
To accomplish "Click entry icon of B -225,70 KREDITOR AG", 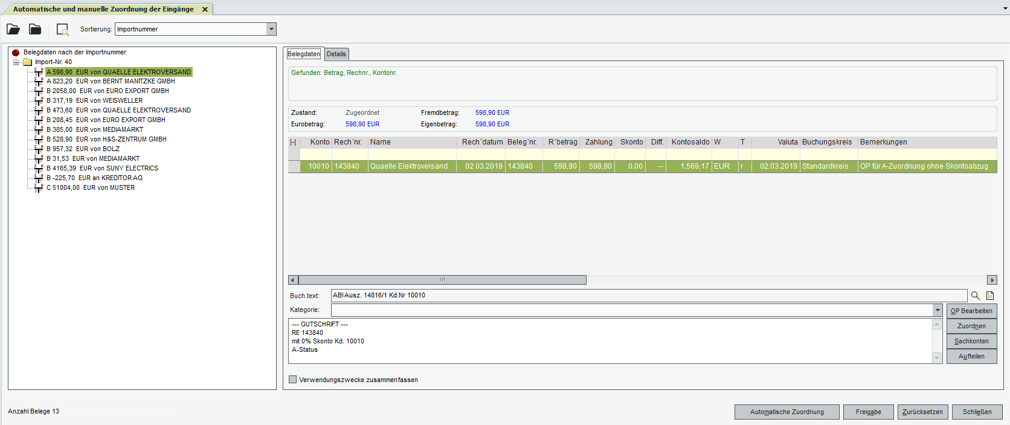I will coord(39,178).
